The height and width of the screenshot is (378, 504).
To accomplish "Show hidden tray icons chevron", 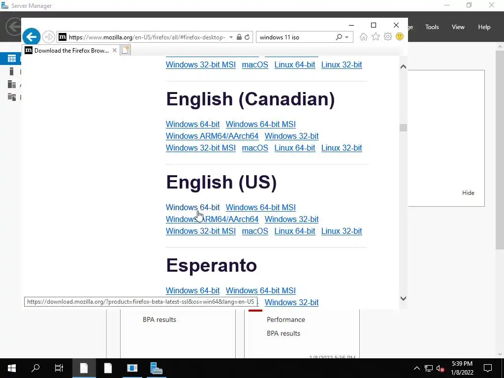I will coord(416,368).
